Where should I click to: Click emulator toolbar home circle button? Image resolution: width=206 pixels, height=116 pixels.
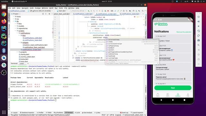coord(199,54)
